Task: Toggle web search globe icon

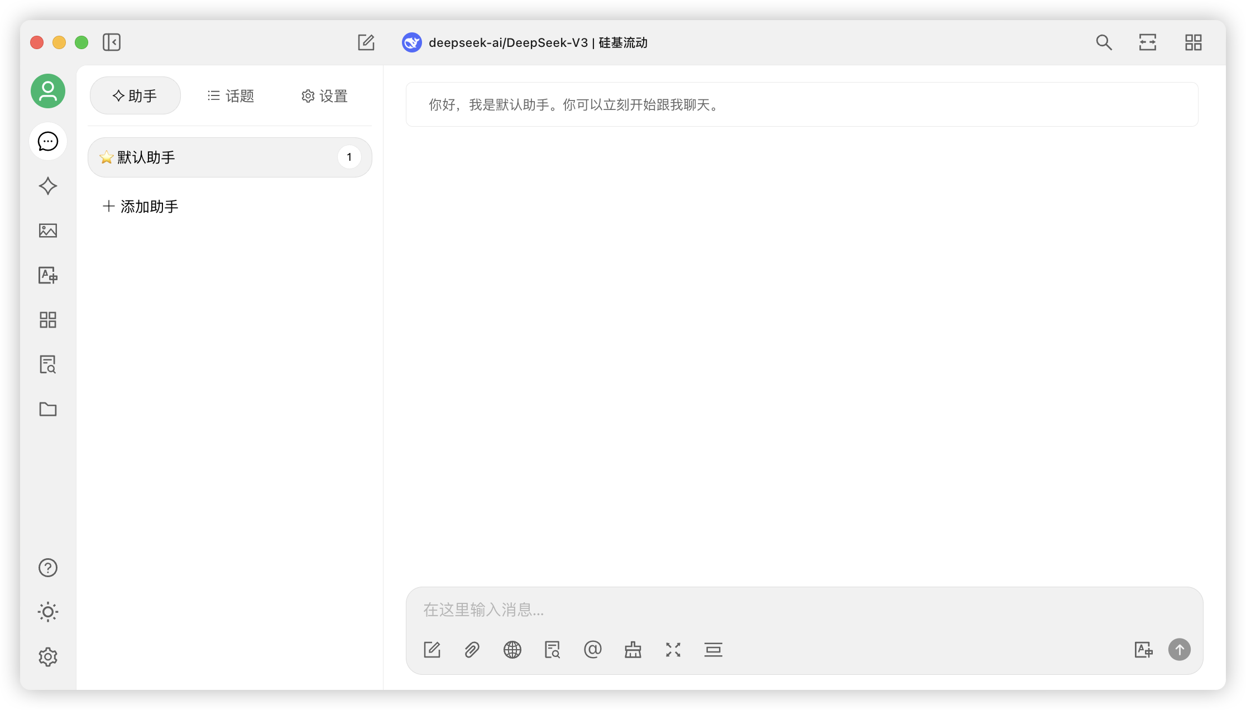Action: 512,650
